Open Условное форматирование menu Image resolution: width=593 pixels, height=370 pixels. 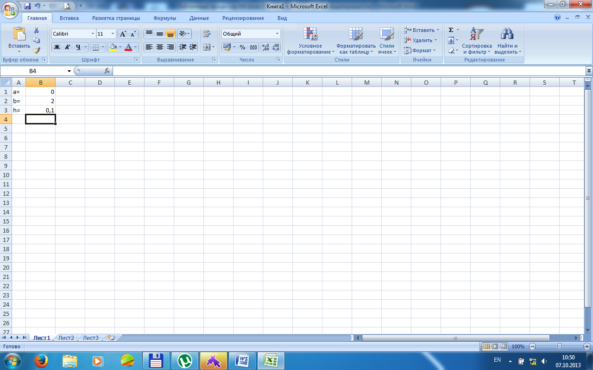pyautogui.click(x=310, y=41)
